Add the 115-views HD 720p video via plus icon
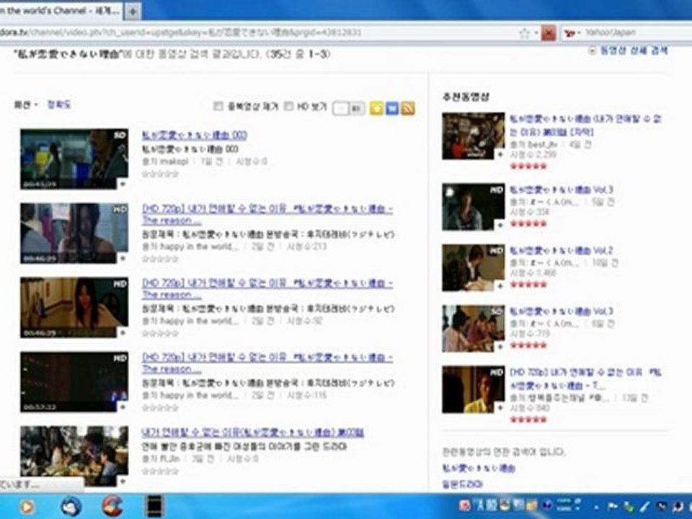Viewport: 692px width, 519px height. tap(123, 407)
